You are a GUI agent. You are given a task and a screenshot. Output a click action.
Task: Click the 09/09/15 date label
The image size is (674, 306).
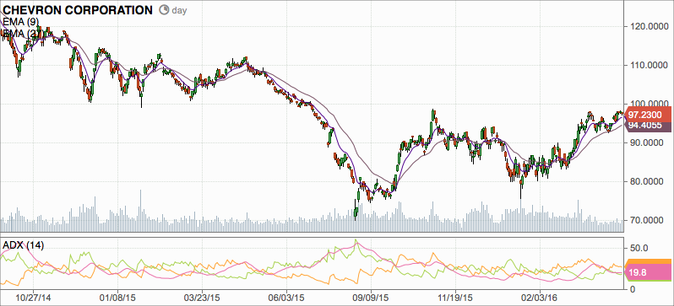[372, 297]
